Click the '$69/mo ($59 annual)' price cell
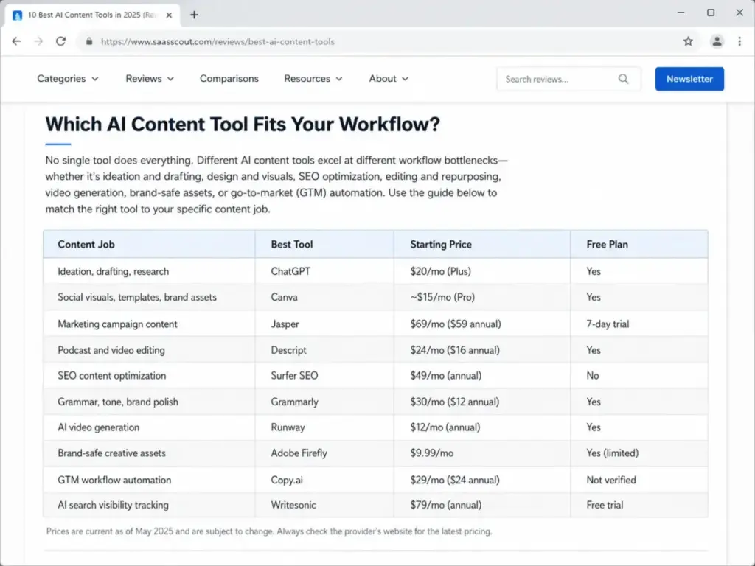755x566 pixels. pos(482,324)
